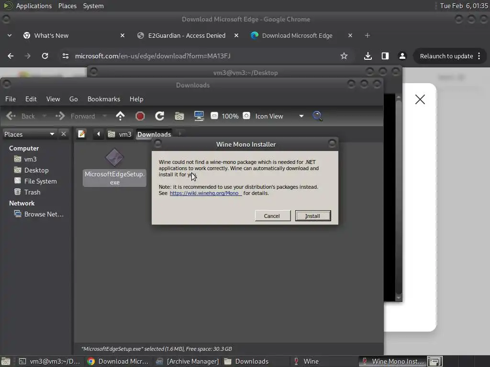This screenshot has width=490, height=367.
Task: Open Chrome tab search chevron
Action: click(10, 35)
